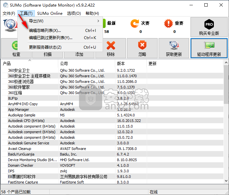Select Autodesk component version 15.0.72.0
The width and height of the screenshot is (229, 195).
[x=112, y=137]
